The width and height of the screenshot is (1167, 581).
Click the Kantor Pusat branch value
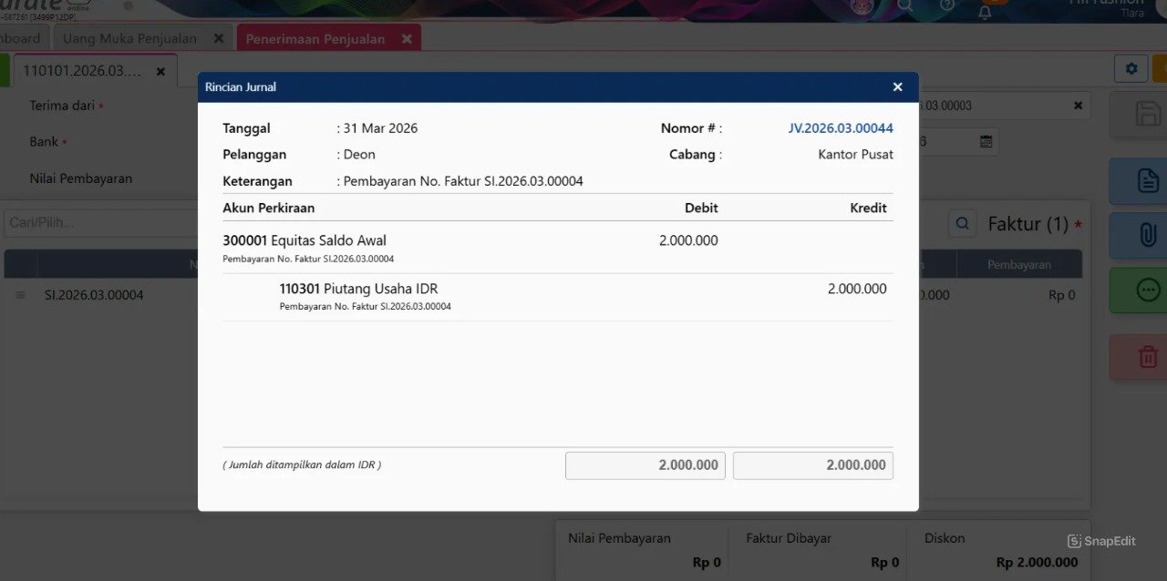[x=855, y=155]
